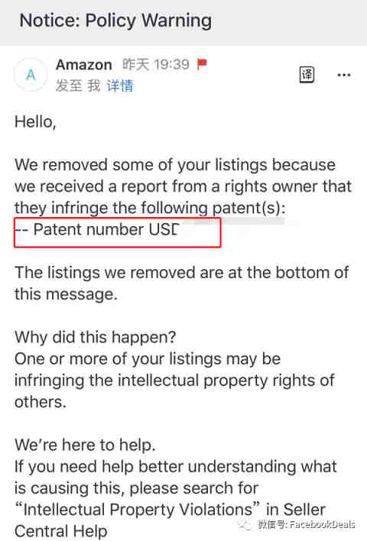Click the sentence about listings at the bottom
This screenshot has height=541, width=367.
coord(182,283)
